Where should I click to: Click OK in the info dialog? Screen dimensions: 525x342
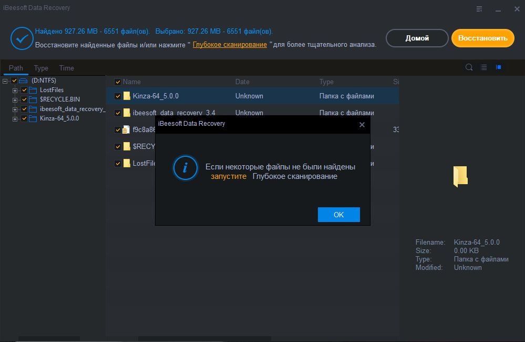click(x=338, y=215)
